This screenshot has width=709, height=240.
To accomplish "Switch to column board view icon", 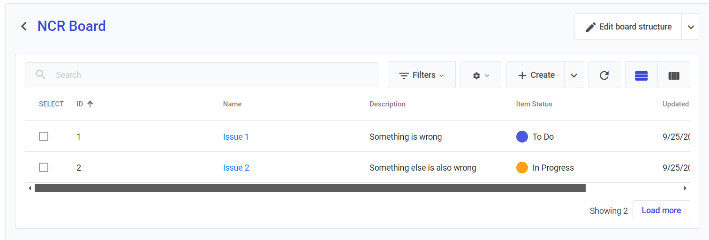I will point(674,75).
